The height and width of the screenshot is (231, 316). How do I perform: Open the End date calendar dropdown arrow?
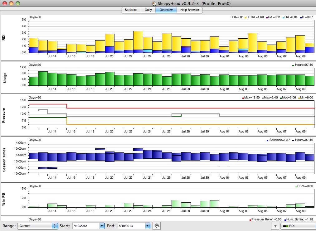click(147, 226)
